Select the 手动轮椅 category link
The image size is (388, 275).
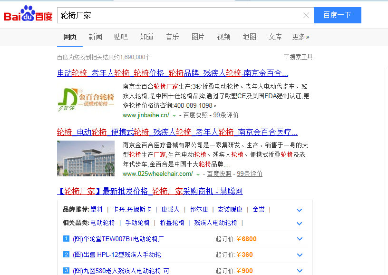point(137,223)
